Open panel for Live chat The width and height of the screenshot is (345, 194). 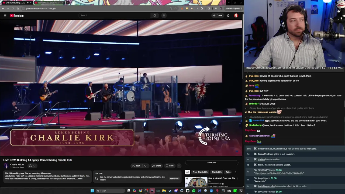[174, 178]
